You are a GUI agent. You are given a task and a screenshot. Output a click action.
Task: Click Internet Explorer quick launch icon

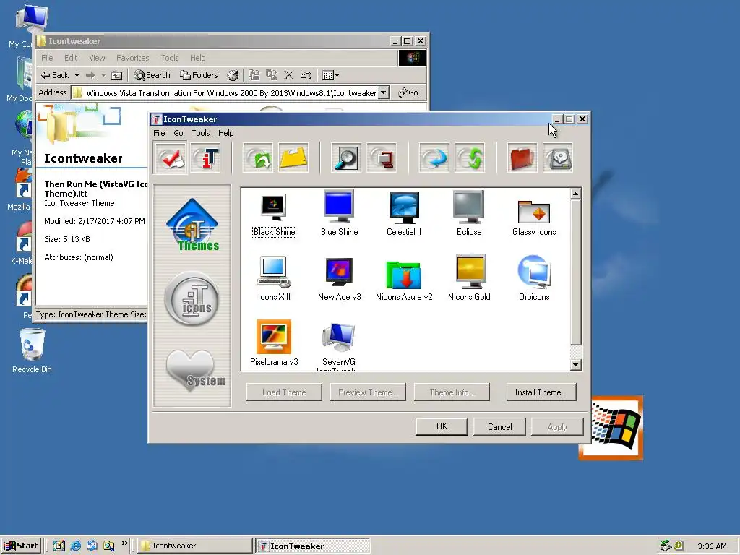75,546
